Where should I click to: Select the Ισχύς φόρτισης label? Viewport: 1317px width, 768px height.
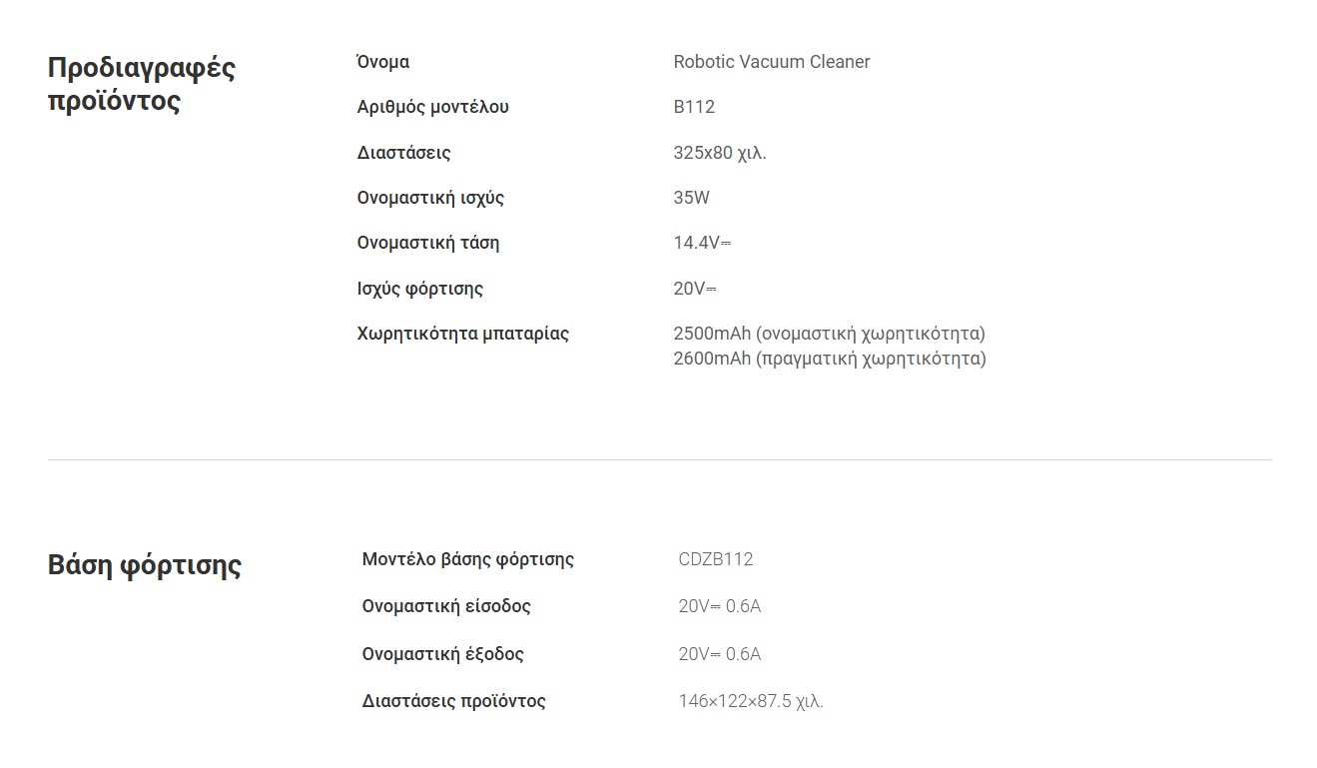[420, 289]
